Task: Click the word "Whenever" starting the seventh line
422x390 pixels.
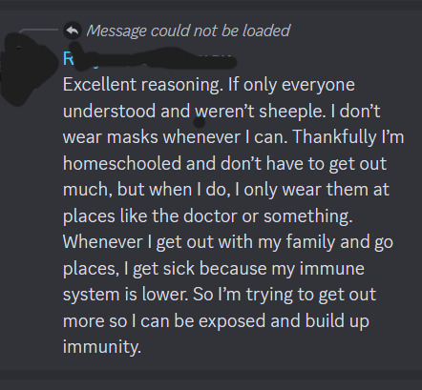Action: pyautogui.click(x=102, y=242)
